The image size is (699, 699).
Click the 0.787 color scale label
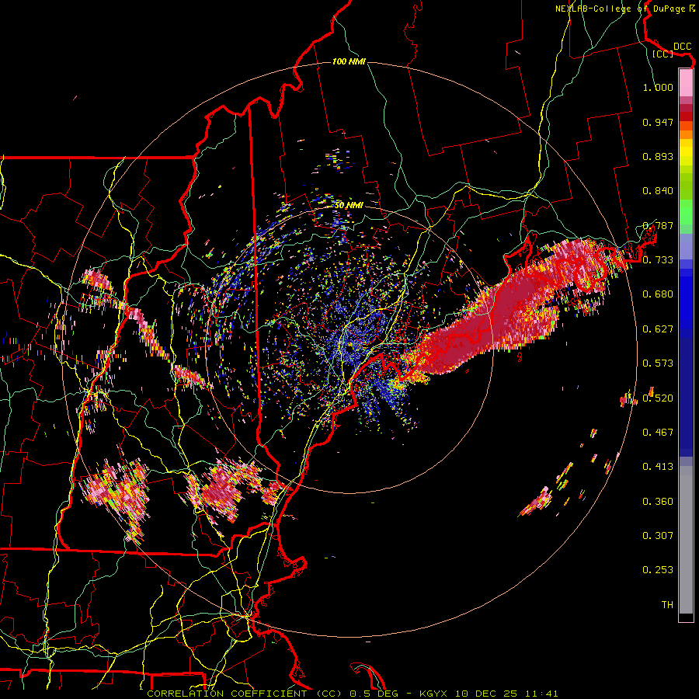coord(658,225)
